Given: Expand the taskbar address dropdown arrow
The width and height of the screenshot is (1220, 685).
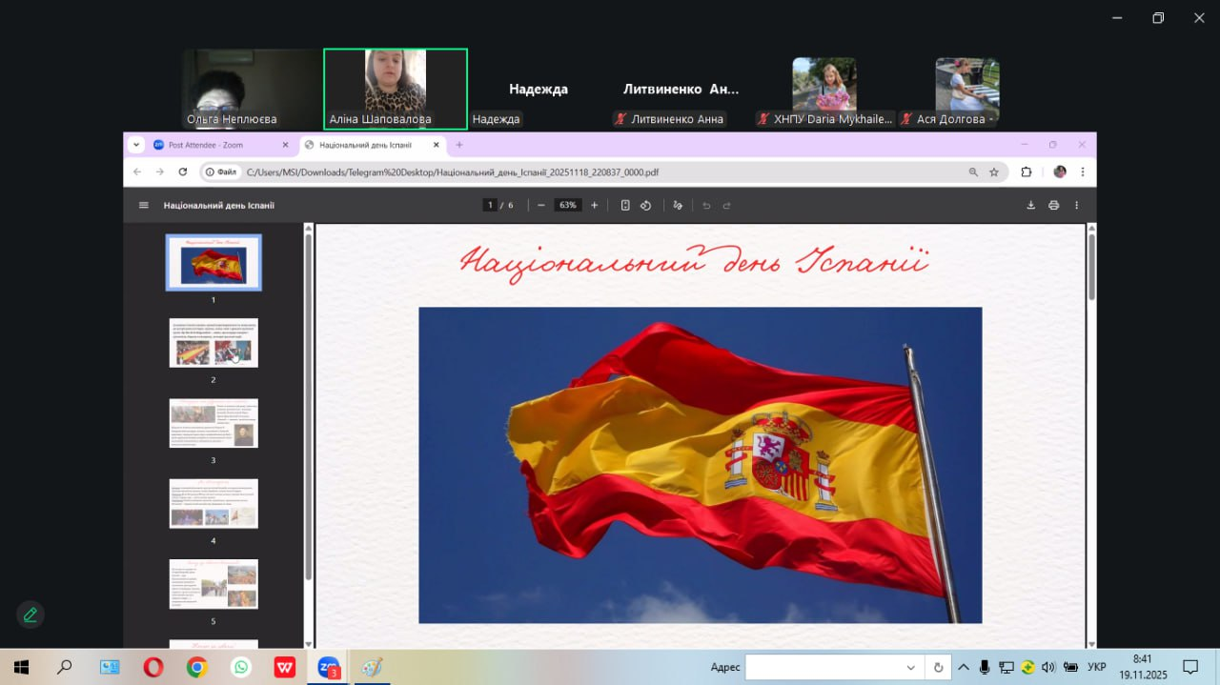Looking at the screenshot, I should 910,667.
